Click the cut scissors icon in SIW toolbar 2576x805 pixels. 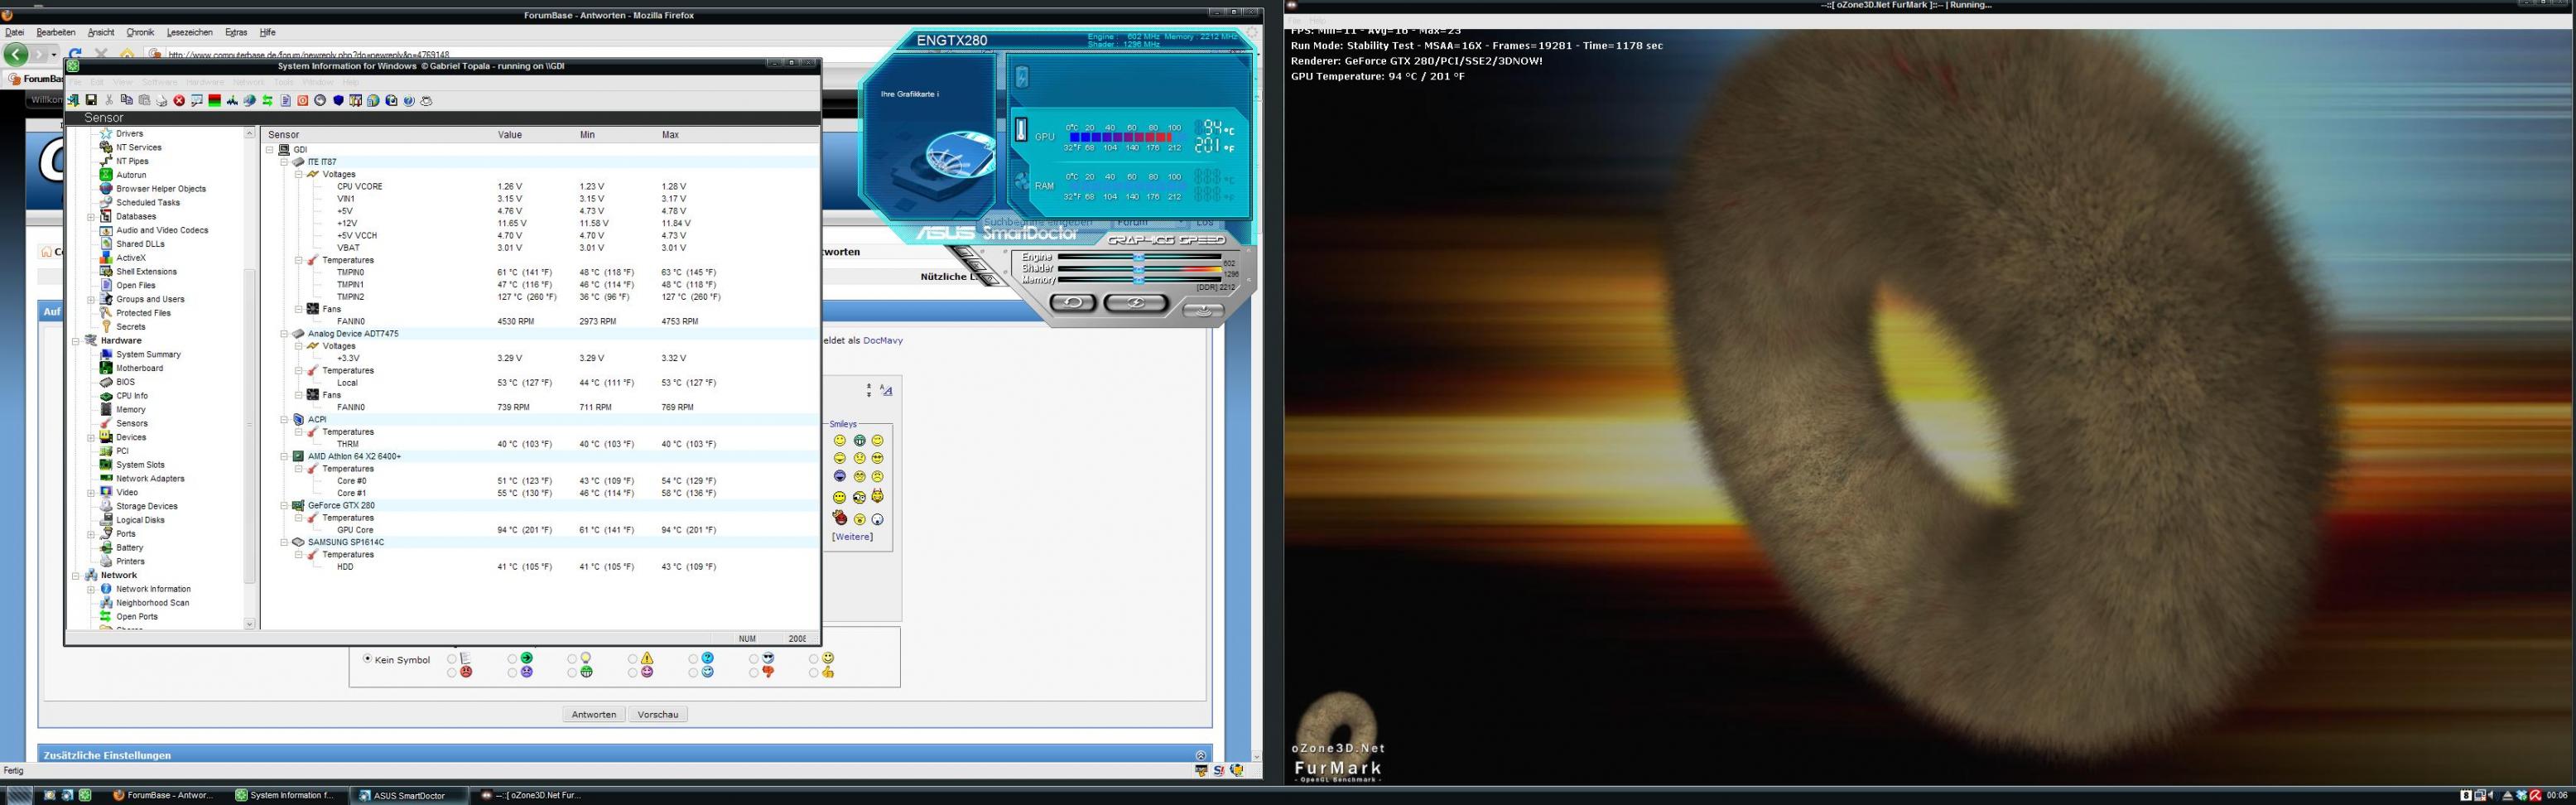pyautogui.click(x=109, y=100)
